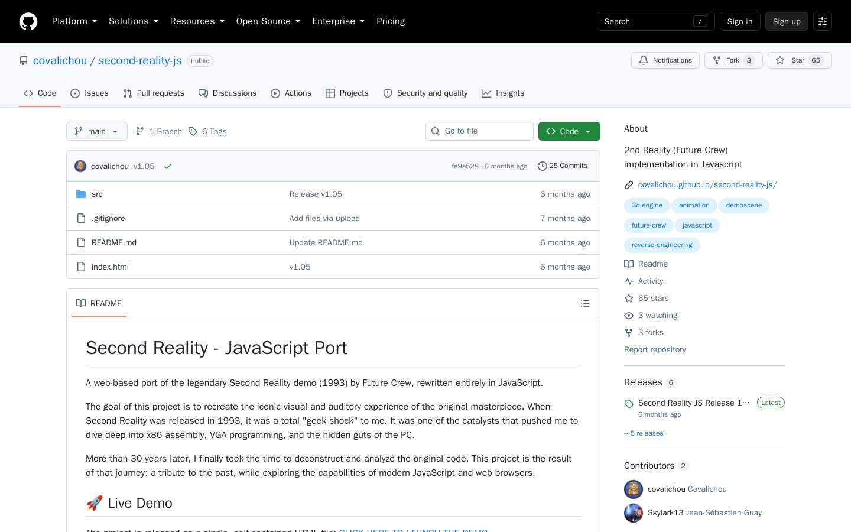
Task: Switch to the Projects tab
Action: pyautogui.click(x=347, y=93)
